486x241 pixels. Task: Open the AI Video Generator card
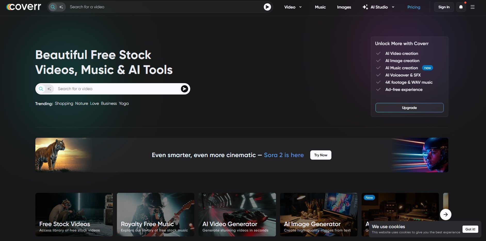tap(237, 214)
